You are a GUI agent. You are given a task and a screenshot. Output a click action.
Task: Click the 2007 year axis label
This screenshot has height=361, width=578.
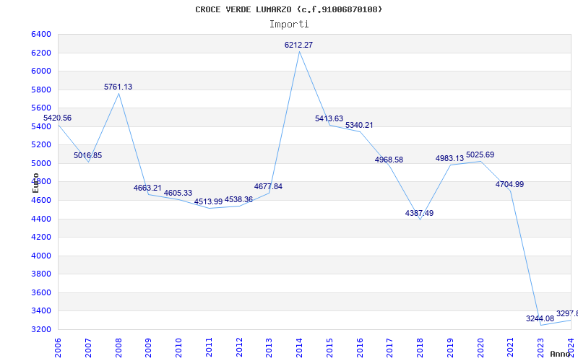pos(88,348)
